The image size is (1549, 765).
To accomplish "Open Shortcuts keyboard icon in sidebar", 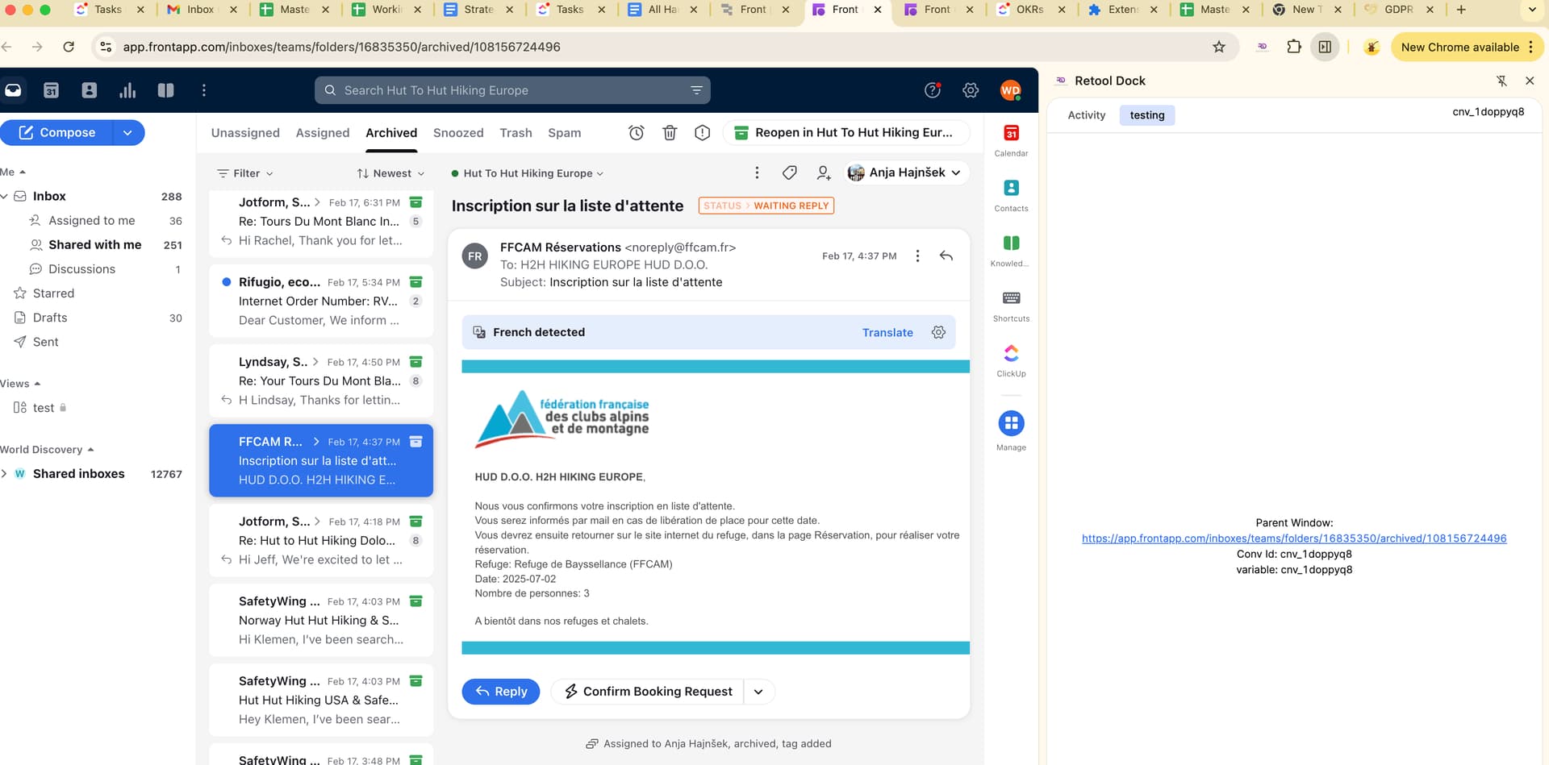I will coord(1011,306).
